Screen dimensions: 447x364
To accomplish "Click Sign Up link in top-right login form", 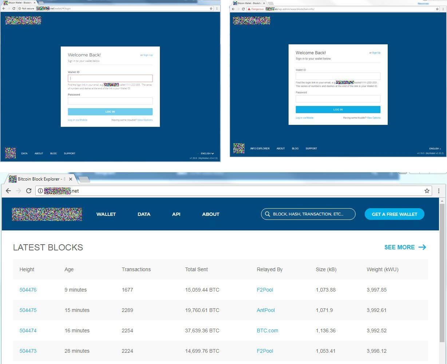I will pyautogui.click(x=376, y=53).
